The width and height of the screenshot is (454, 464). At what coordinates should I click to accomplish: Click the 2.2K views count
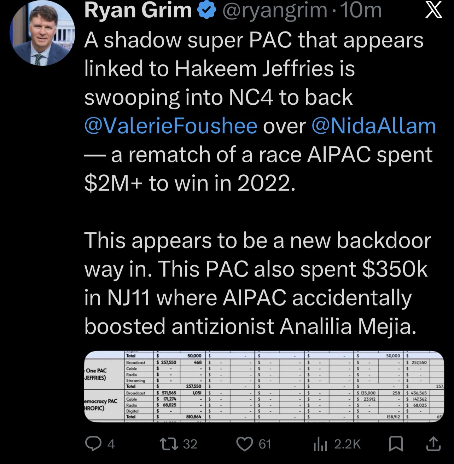tap(347, 443)
